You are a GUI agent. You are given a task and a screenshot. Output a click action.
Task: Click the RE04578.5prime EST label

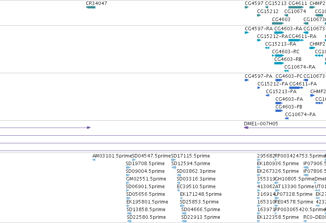[x=294, y=202]
